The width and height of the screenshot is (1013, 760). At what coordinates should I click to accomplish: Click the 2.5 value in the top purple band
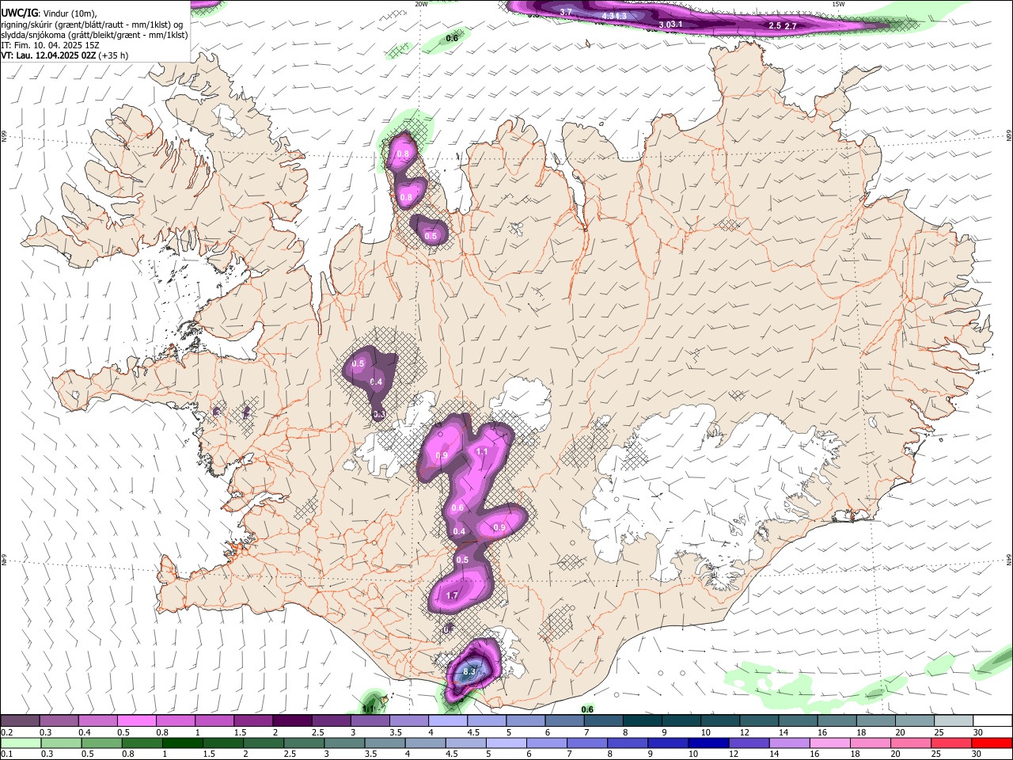[x=775, y=25]
